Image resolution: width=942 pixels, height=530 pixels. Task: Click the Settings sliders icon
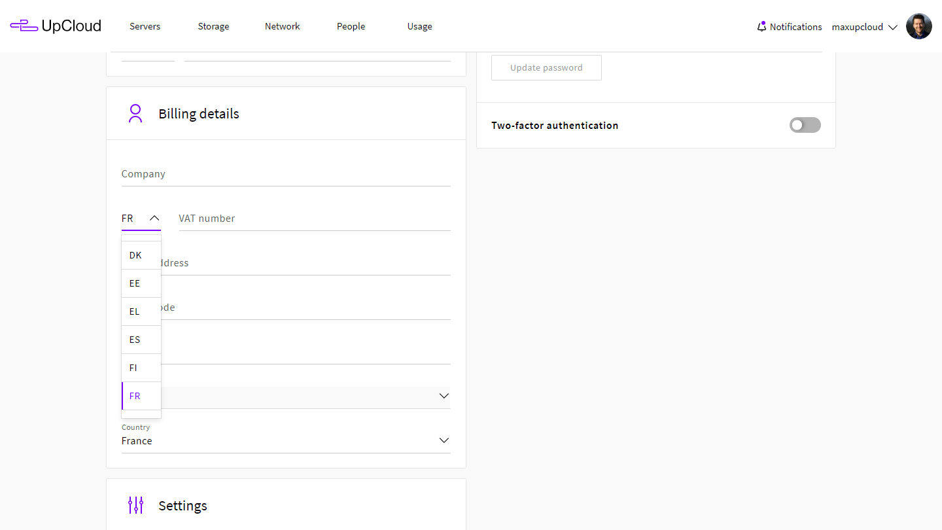[135, 505]
